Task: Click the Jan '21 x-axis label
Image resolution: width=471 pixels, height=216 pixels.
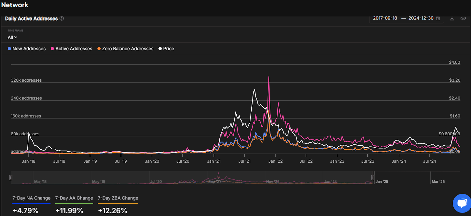Action: point(214,161)
